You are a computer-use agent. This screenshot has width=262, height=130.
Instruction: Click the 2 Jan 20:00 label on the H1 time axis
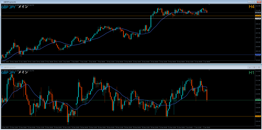click(207, 127)
